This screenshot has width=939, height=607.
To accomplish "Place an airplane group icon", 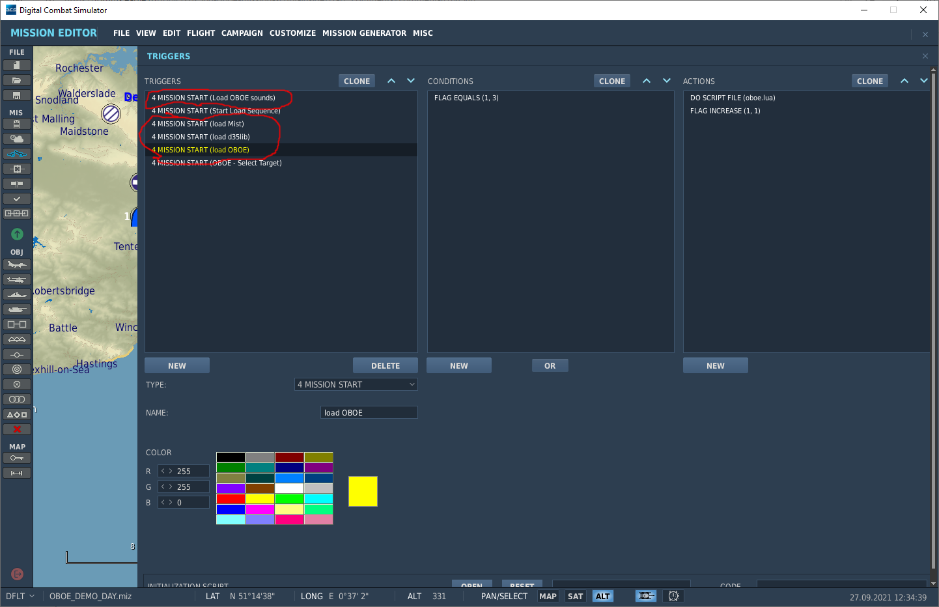I will click(17, 264).
